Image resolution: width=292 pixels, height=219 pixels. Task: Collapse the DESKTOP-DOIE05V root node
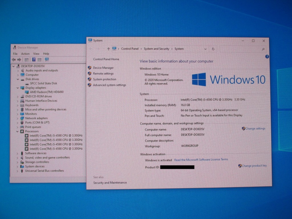(13, 66)
